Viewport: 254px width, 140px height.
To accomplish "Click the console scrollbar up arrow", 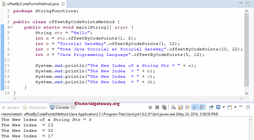I will pos(250,120).
